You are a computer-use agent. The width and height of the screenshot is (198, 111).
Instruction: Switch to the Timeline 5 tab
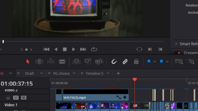tap(95, 73)
